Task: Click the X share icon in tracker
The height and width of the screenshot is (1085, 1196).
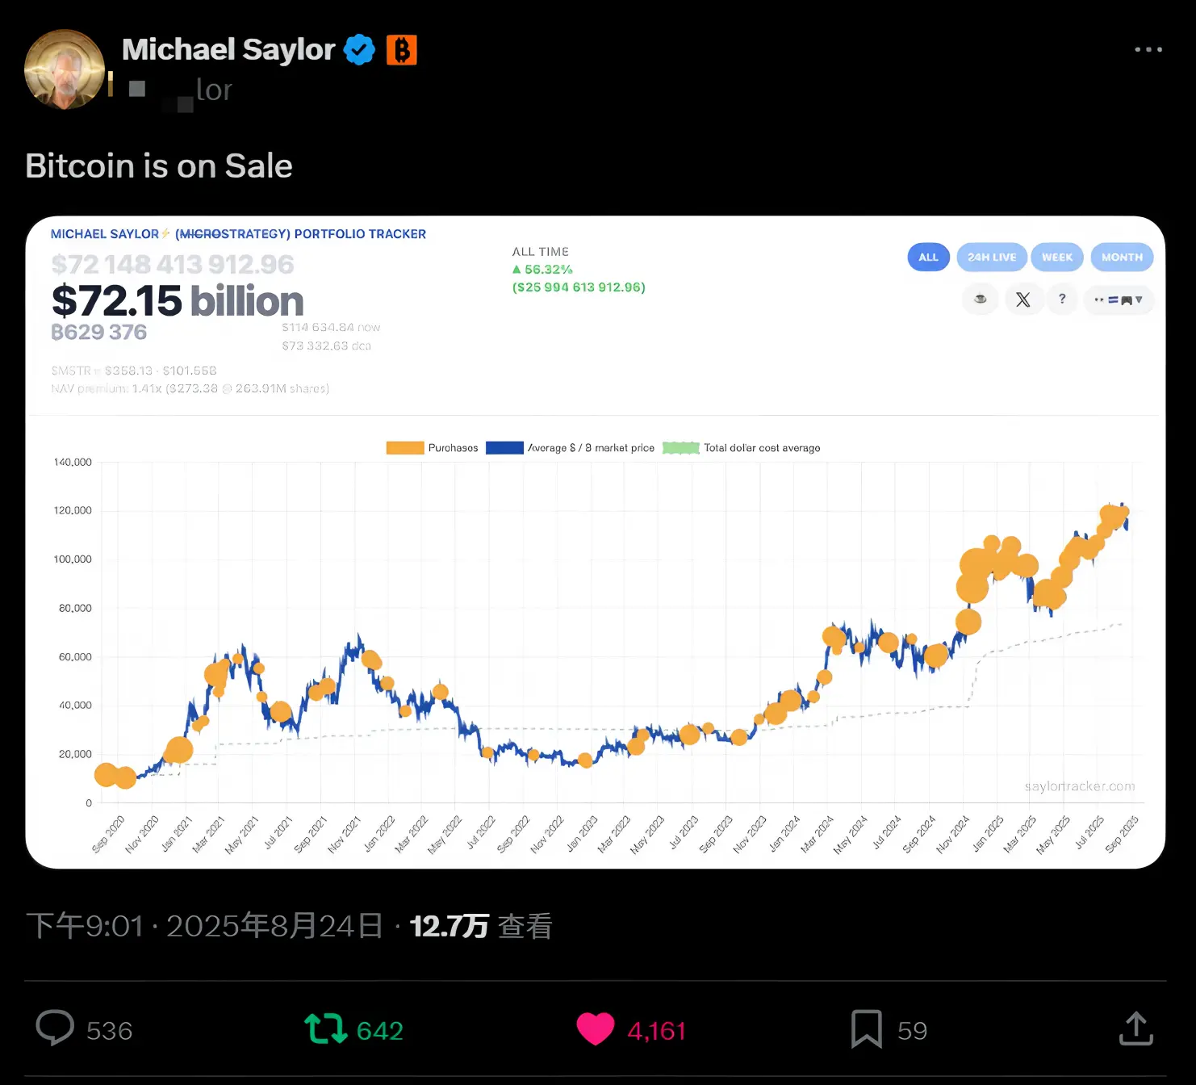Action: click(1022, 300)
